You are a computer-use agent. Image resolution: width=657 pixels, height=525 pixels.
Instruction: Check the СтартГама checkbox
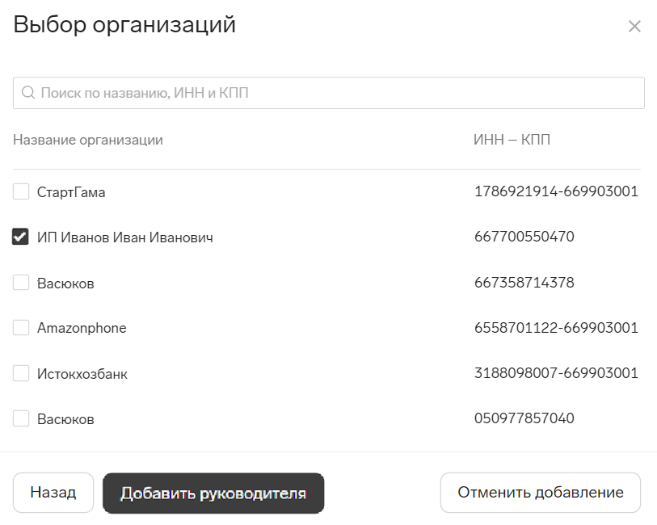(x=21, y=191)
